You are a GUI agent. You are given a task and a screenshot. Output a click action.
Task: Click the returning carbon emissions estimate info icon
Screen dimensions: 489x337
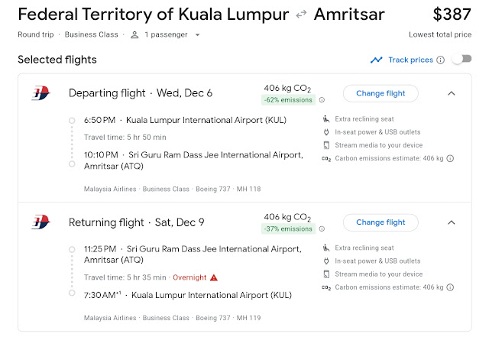[x=450, y=287]
